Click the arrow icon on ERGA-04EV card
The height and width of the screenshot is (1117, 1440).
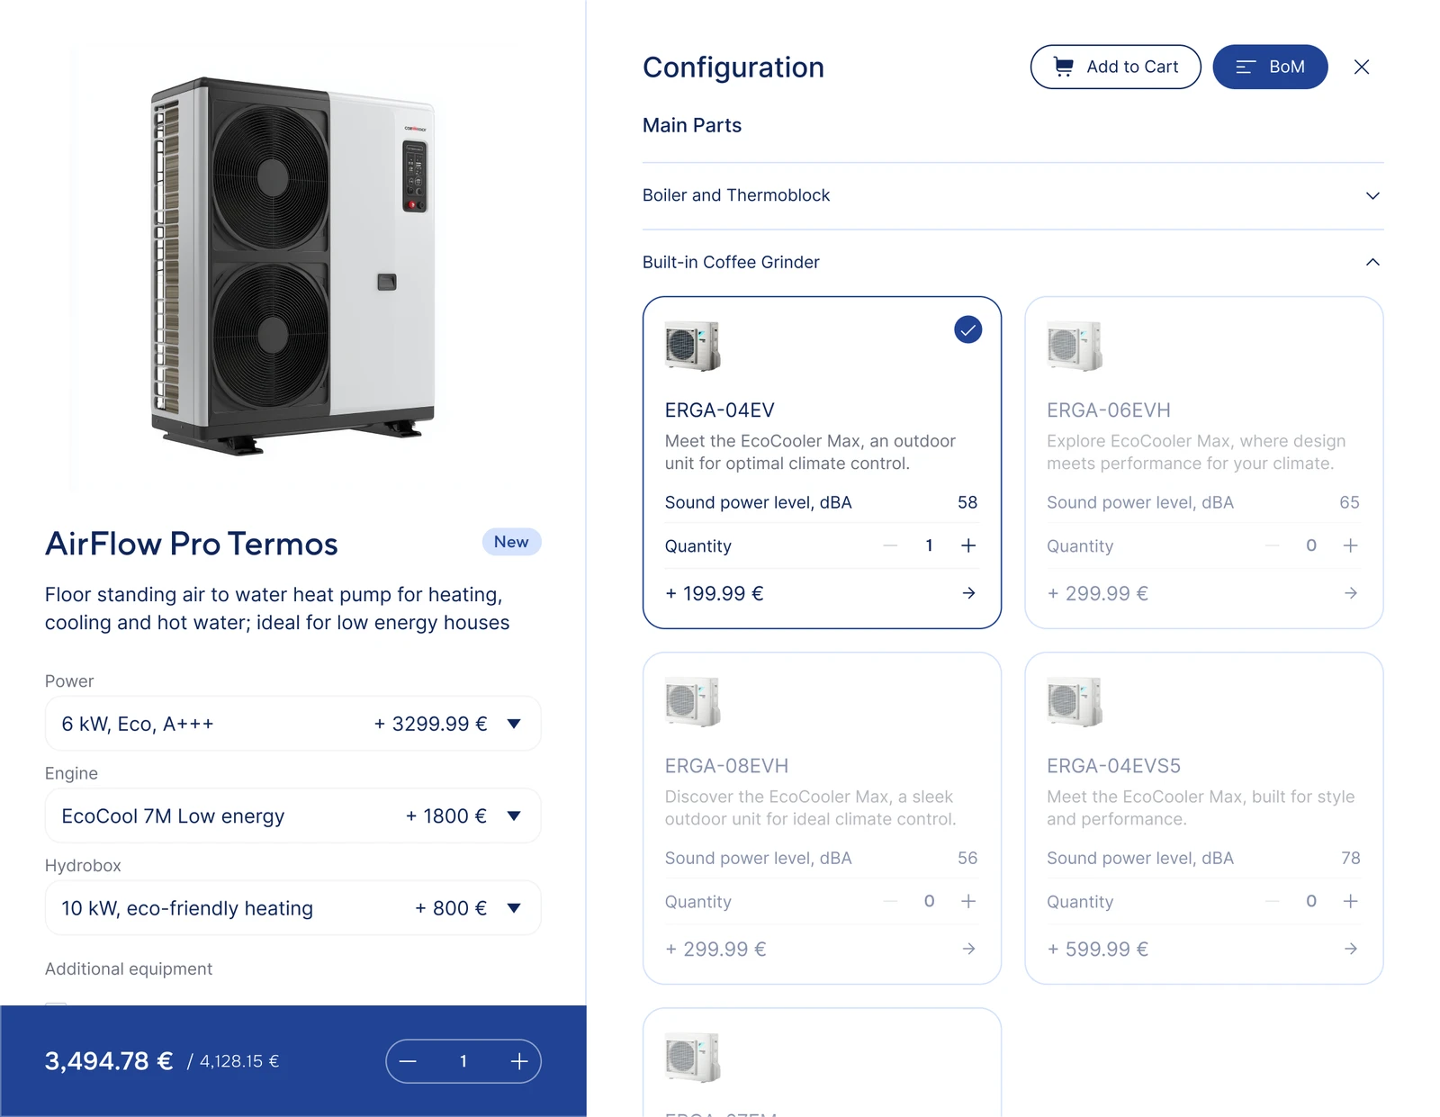[968, 593]
